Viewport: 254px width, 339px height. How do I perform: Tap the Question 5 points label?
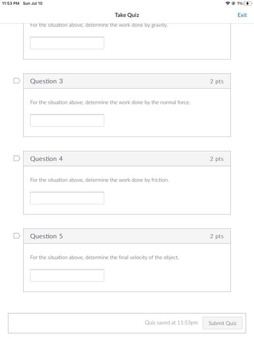pos(217,236)
